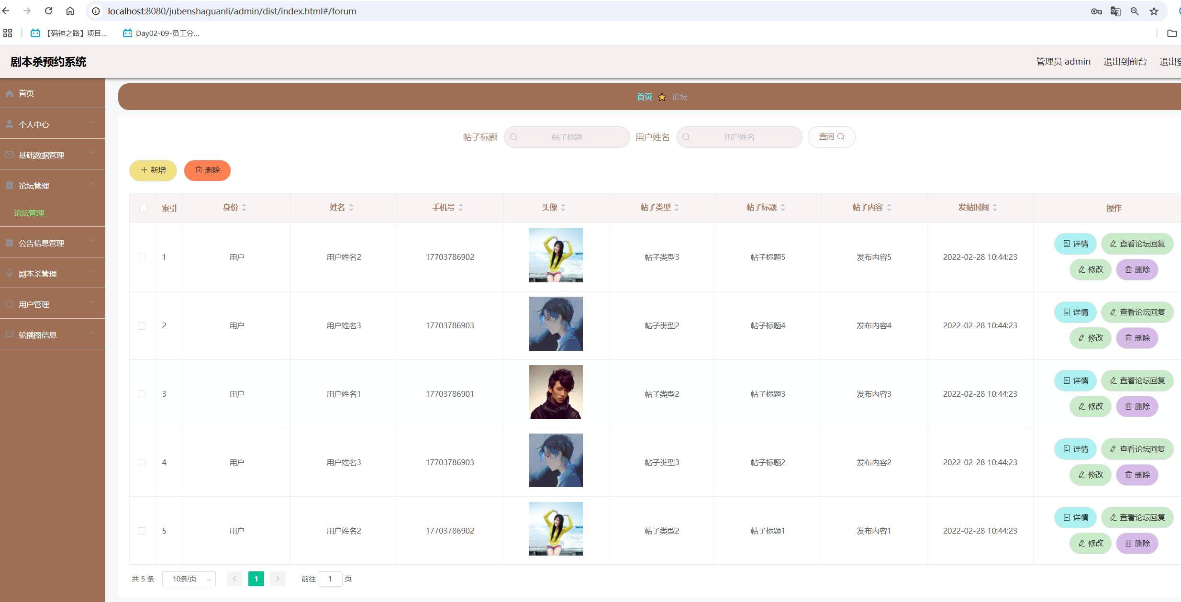The image size is (1181, 602).
Task: Select the checkbox for row 3
Action: [142, 394]
